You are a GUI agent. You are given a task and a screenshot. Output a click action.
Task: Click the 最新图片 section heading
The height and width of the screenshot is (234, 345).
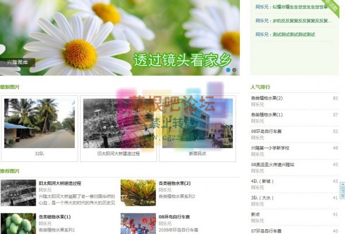click(x=10, y=87)
